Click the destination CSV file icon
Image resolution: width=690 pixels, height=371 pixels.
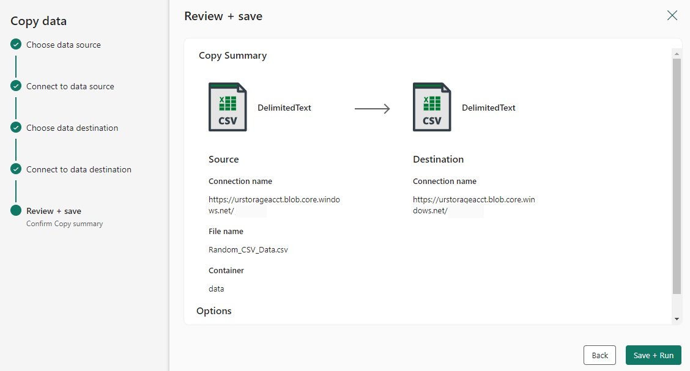pos(432,107)
